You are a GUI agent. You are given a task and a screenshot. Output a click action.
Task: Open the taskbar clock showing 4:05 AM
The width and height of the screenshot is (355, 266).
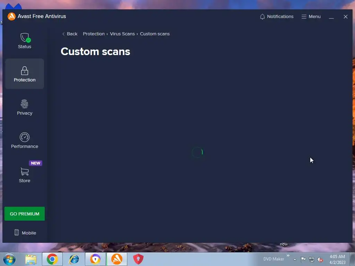click(x=337, y=259)
